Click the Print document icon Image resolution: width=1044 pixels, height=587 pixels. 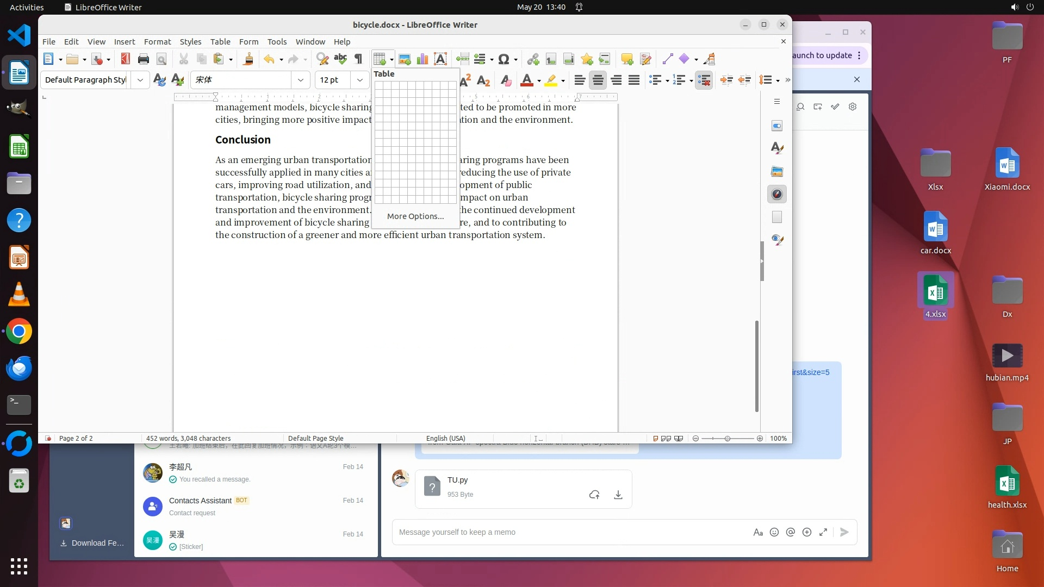[144, 59]
